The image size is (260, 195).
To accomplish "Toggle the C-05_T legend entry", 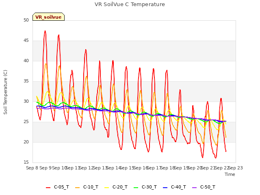I will click(57, 187).
